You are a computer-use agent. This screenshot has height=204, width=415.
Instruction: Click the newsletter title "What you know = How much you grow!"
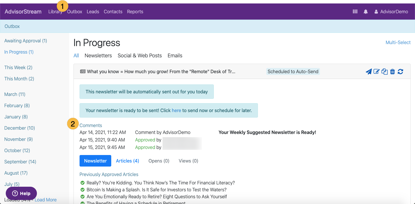pyautogui.click(x=161, y=71)
